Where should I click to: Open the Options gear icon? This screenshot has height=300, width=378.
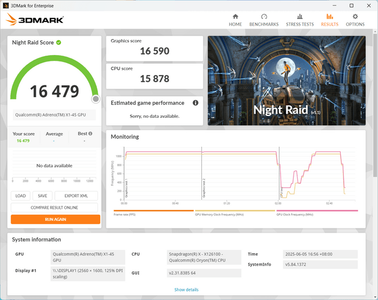point(355,17)
